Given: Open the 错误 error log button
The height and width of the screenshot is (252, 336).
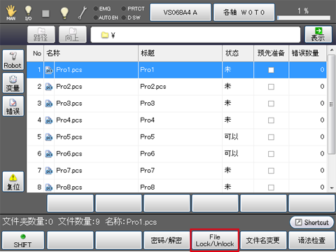Looking at the screenshot, I should click(13, 106).
